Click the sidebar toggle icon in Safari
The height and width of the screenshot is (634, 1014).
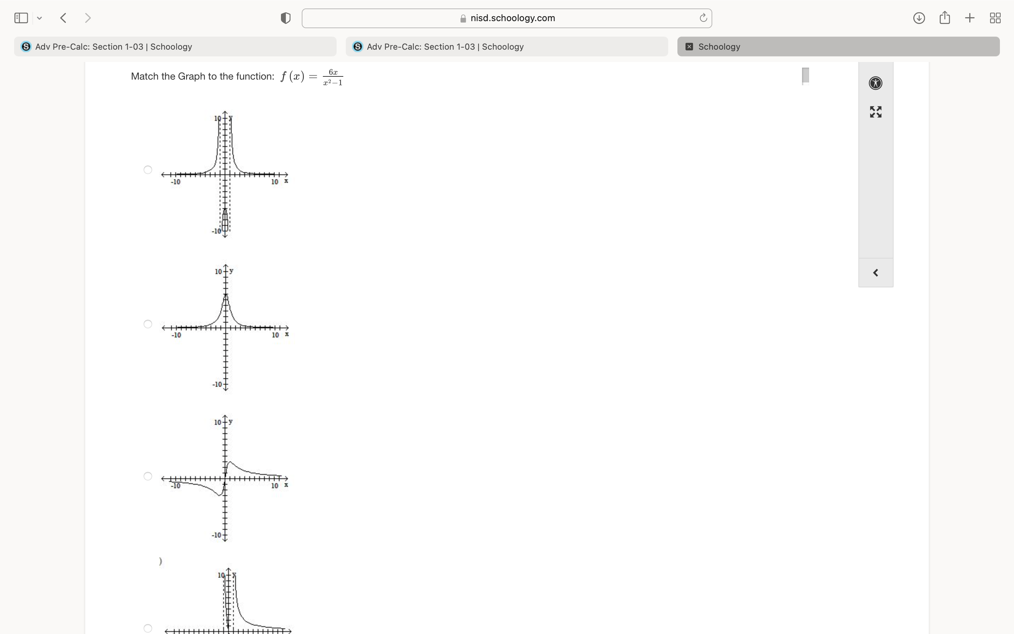(x=21, y=18)
